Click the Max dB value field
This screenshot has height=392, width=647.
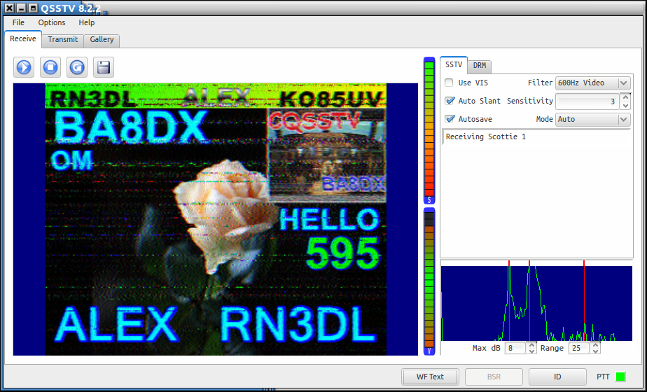(515, 349)
